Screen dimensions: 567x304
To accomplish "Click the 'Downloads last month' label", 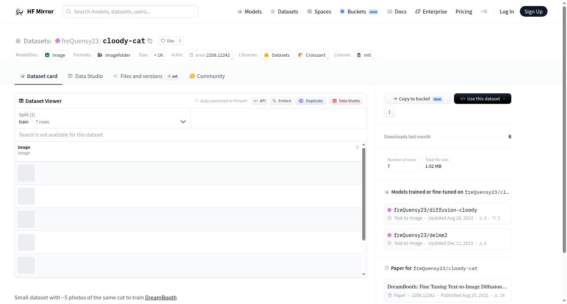I will pos(408,137).
